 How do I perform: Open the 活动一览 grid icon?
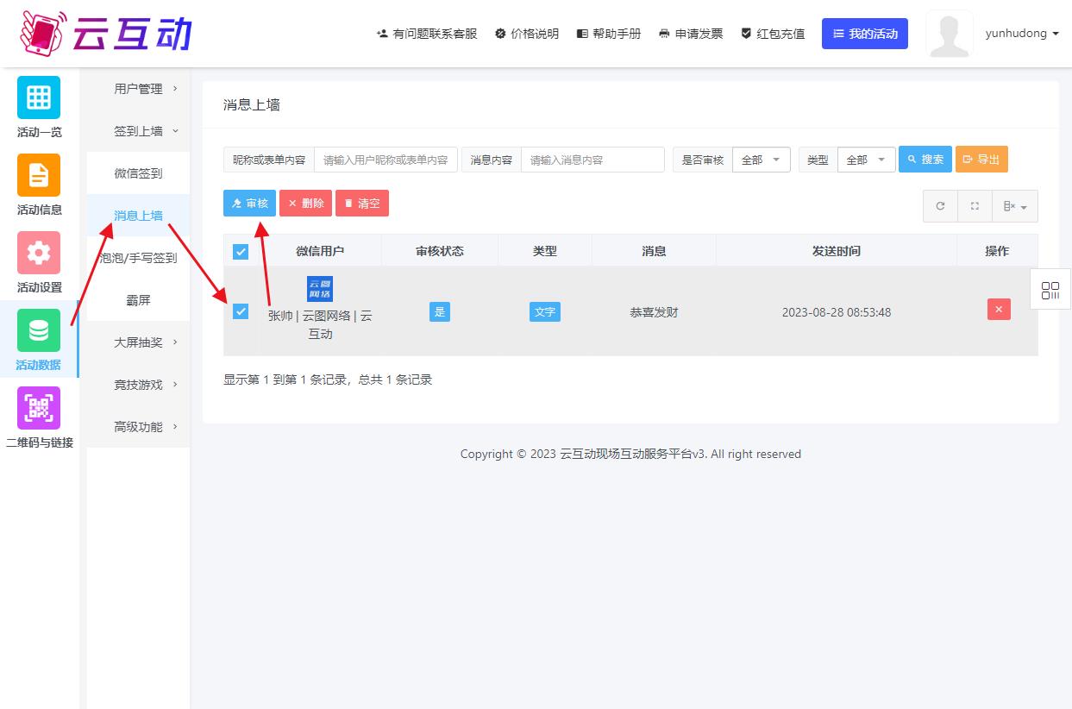[39, 97]
